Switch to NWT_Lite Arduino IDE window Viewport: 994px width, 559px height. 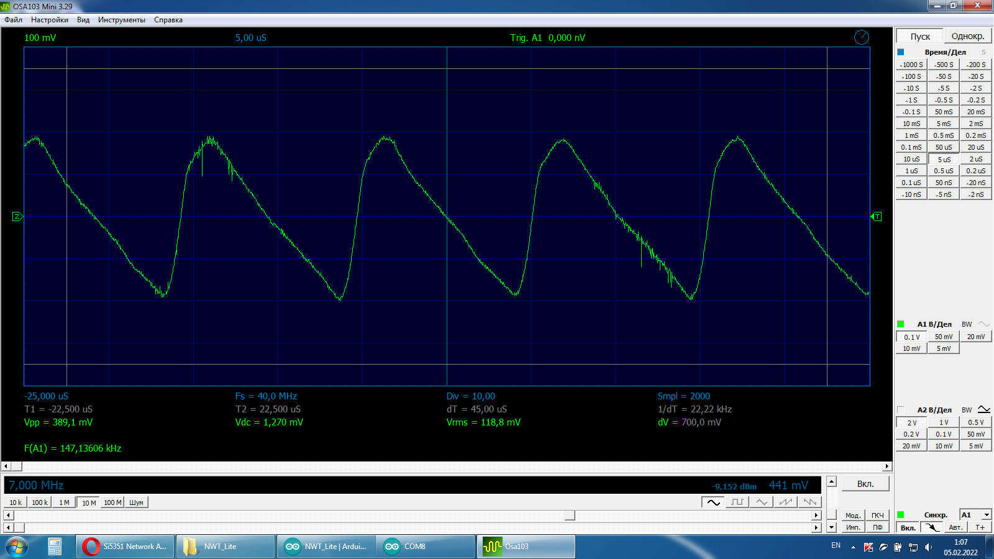(x=326, y=547)
